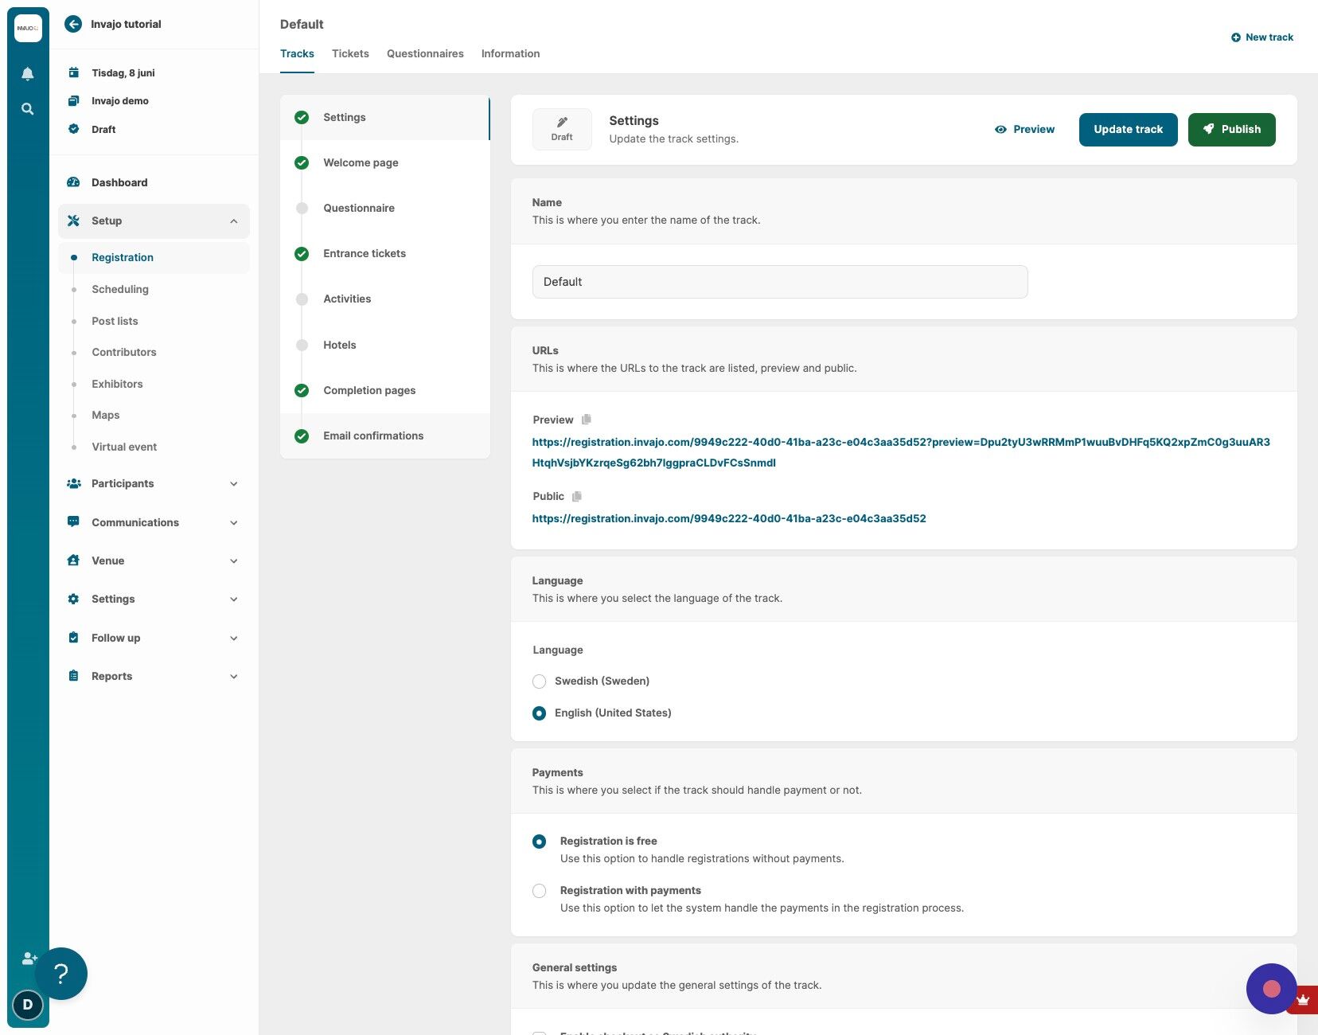The image size is (1318, 1035).
Task: Open the notifications bell icon
Action: [x=27, y=74]
